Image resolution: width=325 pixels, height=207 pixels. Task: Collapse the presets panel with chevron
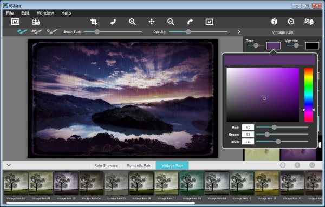pyautogui.click(x=9, y=165)
